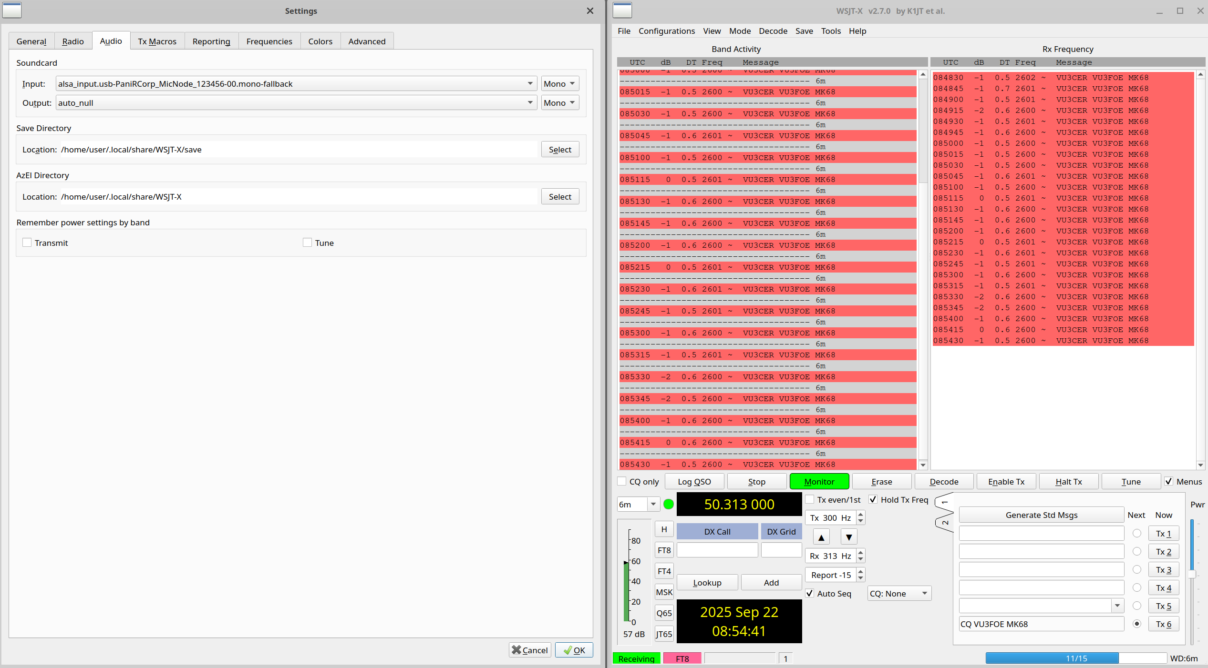Decrease Rx 313 Hz frequency stepper
The width and height of the screenshot is (1208, 668).
861,559
